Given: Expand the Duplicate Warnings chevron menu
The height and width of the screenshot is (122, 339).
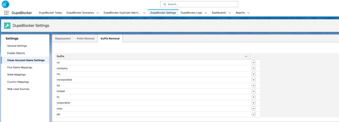Looking at the screenshot, I should [144, 13].
